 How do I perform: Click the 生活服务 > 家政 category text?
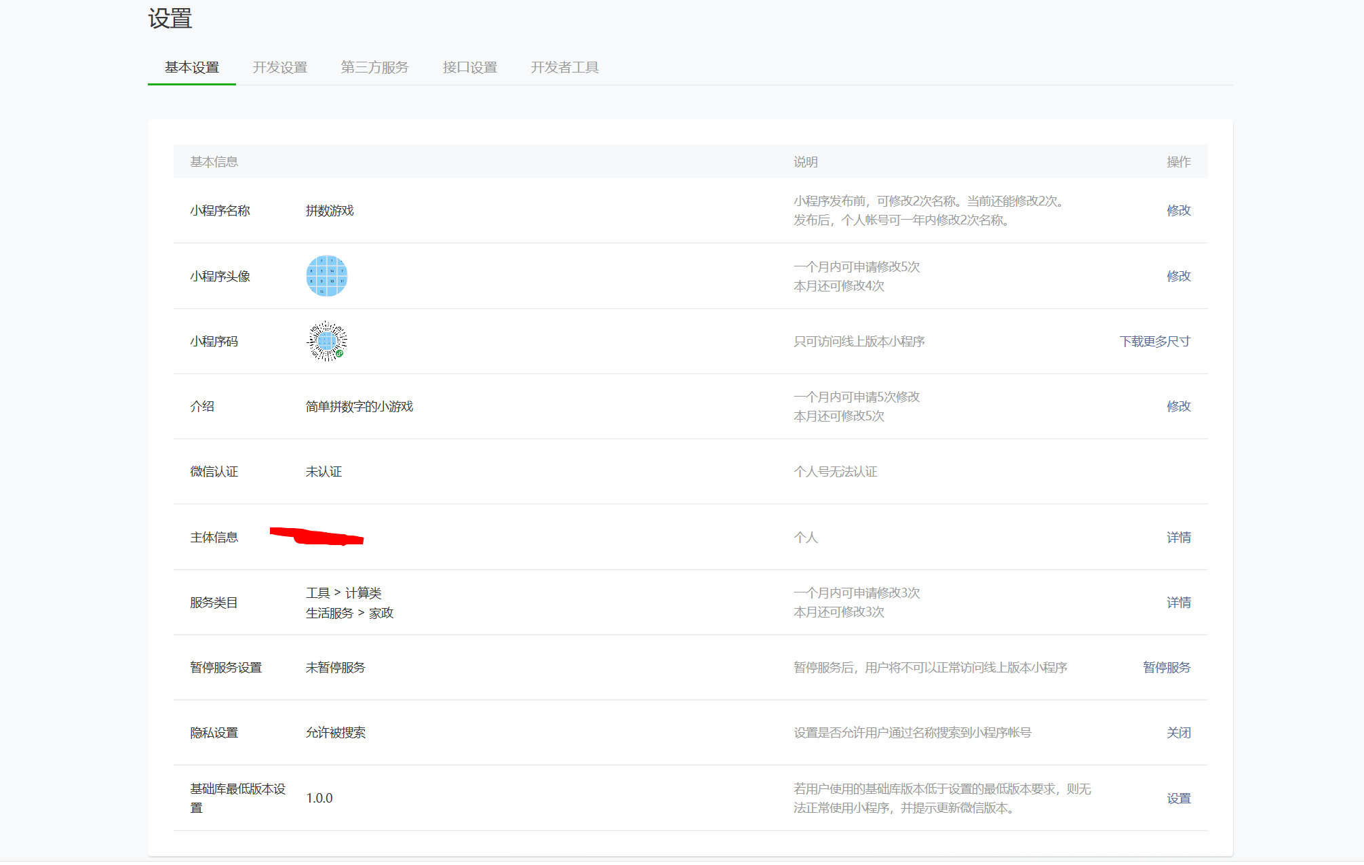pyautogui.click(x=349, y=613)
